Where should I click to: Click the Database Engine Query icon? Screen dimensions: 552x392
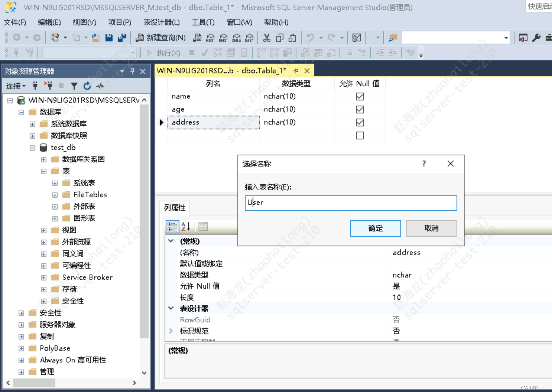tap(197, 37)
